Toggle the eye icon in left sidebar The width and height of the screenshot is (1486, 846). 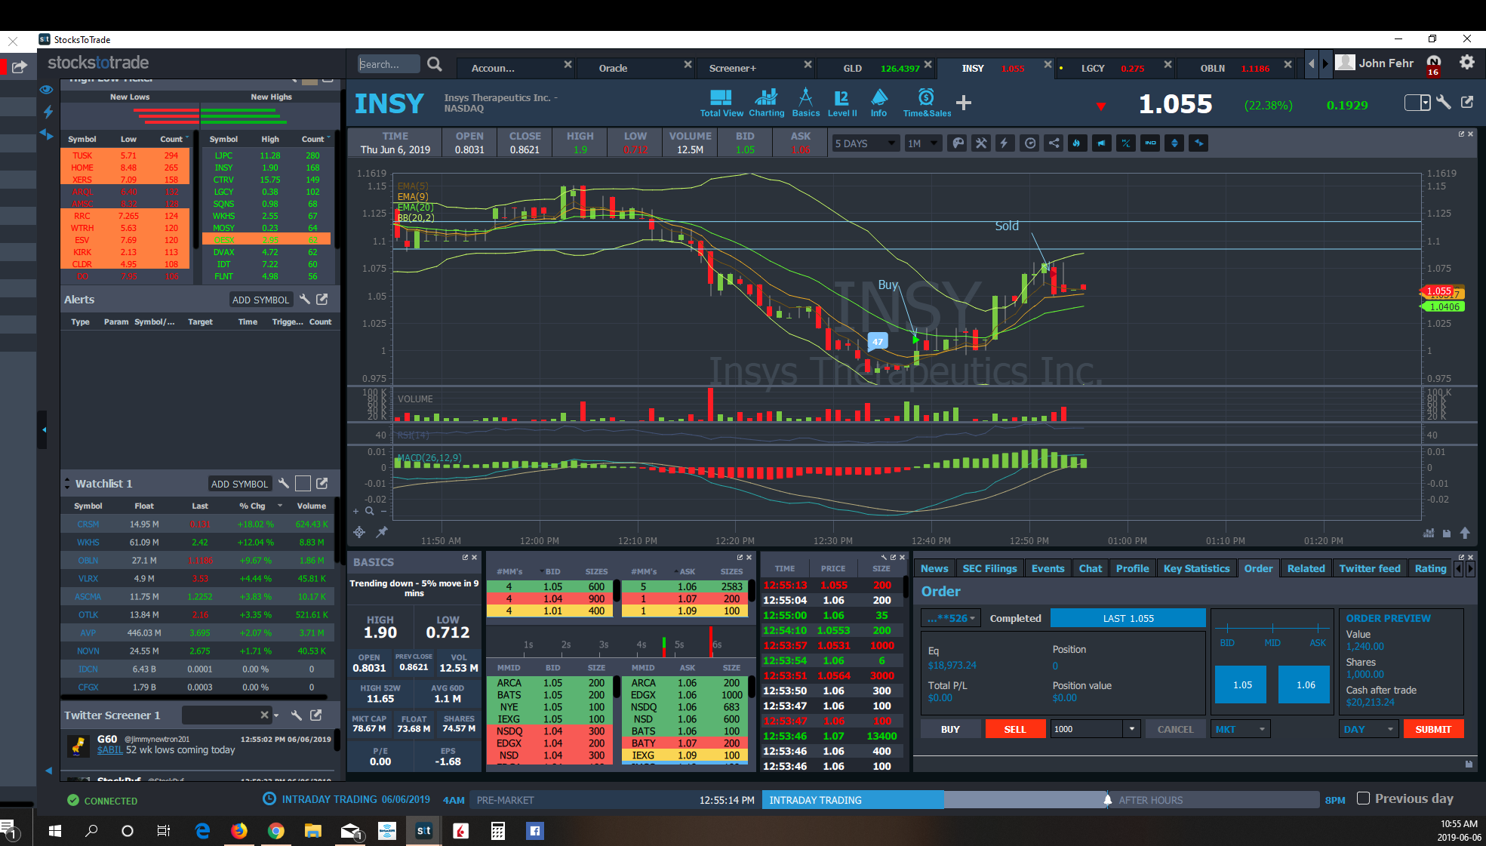tap(47, 89)
